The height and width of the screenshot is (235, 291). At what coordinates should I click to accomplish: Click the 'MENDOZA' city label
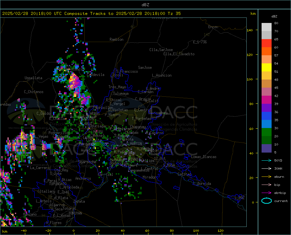(86, 118)
